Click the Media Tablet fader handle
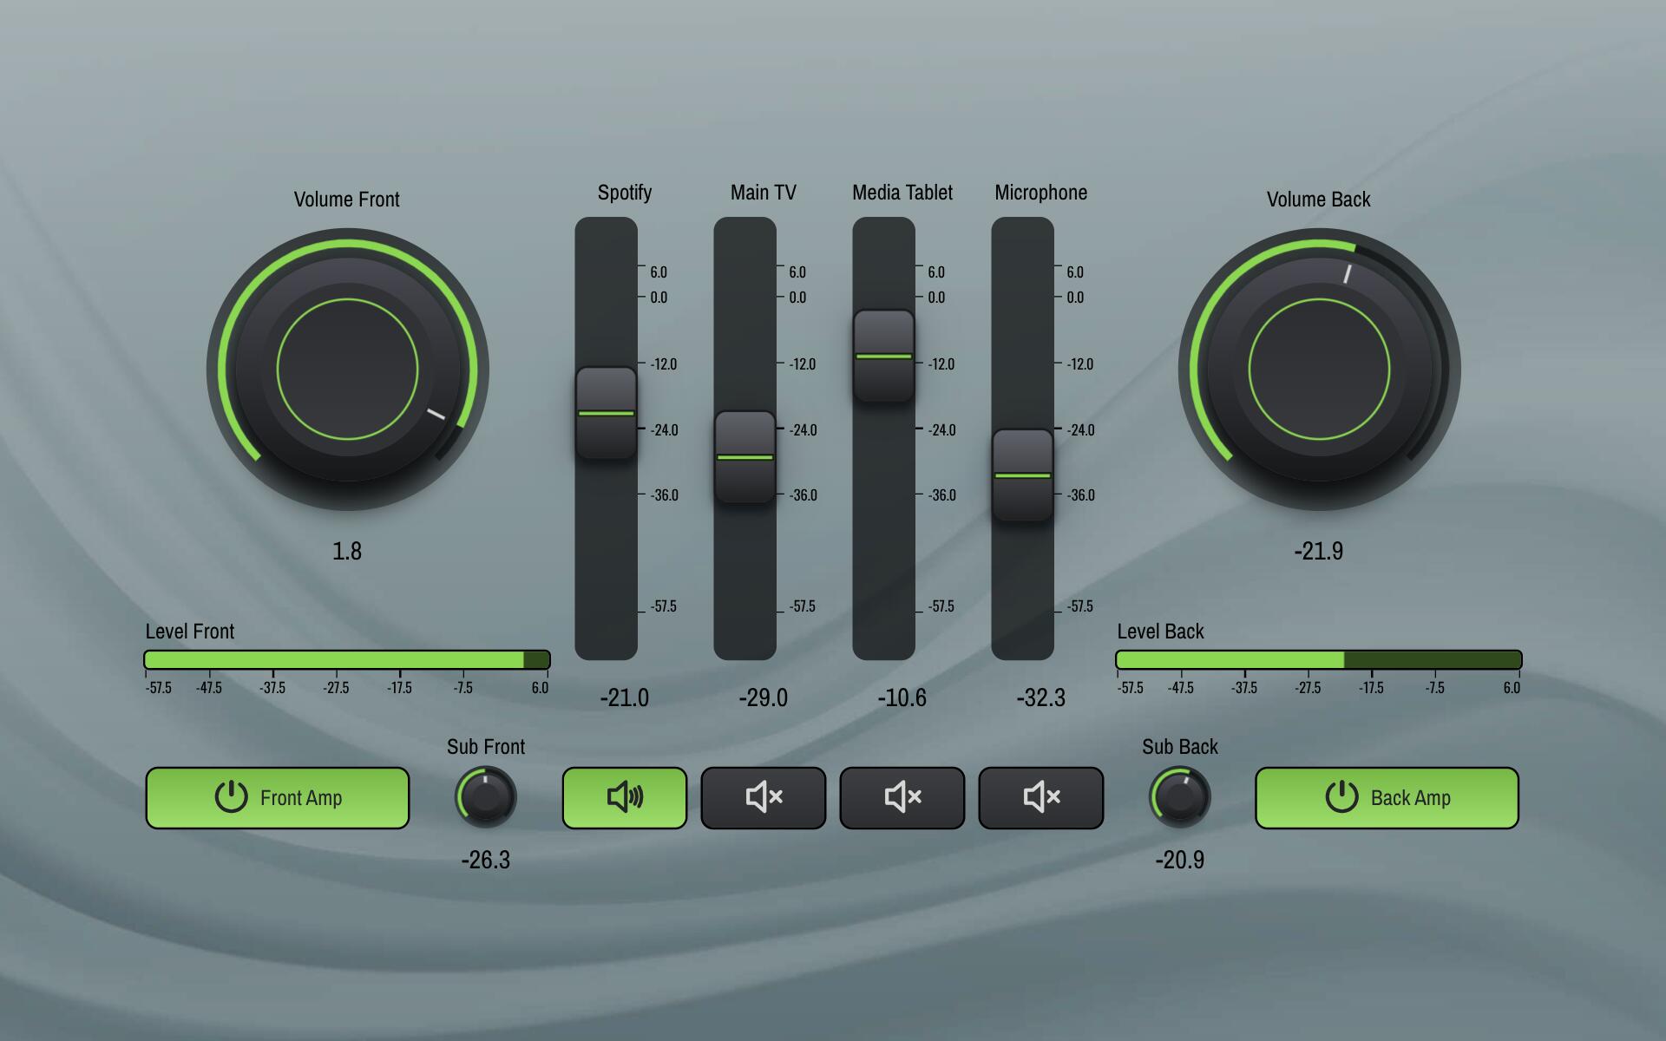Viewport: 1666px width, 1041px height. coord(883,356)
